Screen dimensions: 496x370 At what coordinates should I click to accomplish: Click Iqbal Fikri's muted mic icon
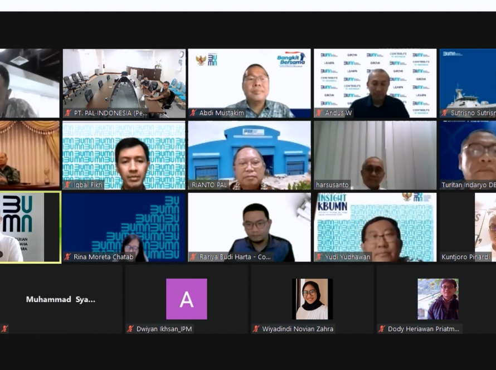tap(67, 185)
